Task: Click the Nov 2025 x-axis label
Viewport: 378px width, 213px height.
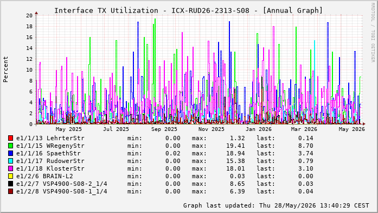Action: [x=212, y=129]
